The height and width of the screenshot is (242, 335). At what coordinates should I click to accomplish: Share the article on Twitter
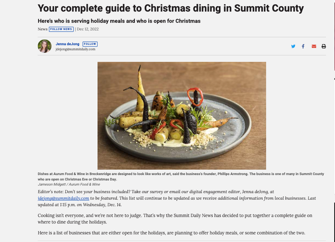(x=293, y=46)
